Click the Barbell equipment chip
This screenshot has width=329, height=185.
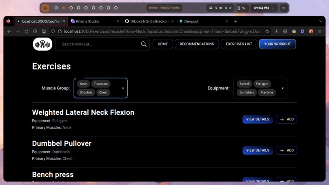point(245,84)
